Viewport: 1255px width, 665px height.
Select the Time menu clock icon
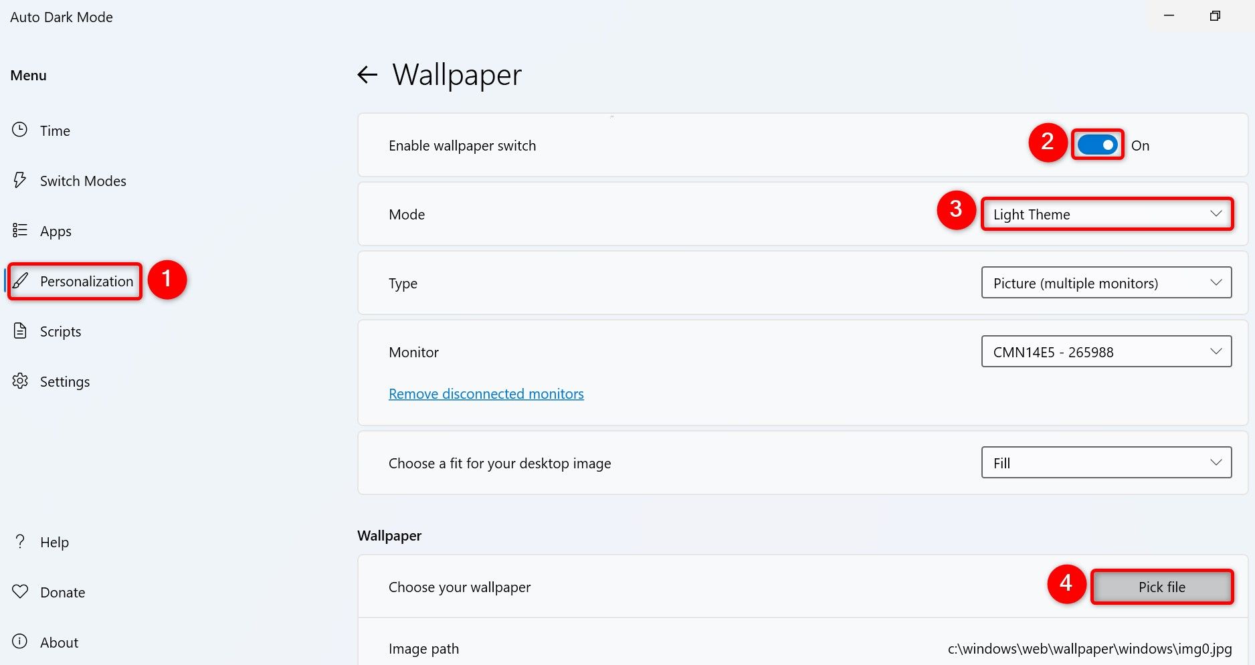coord(19,130)
